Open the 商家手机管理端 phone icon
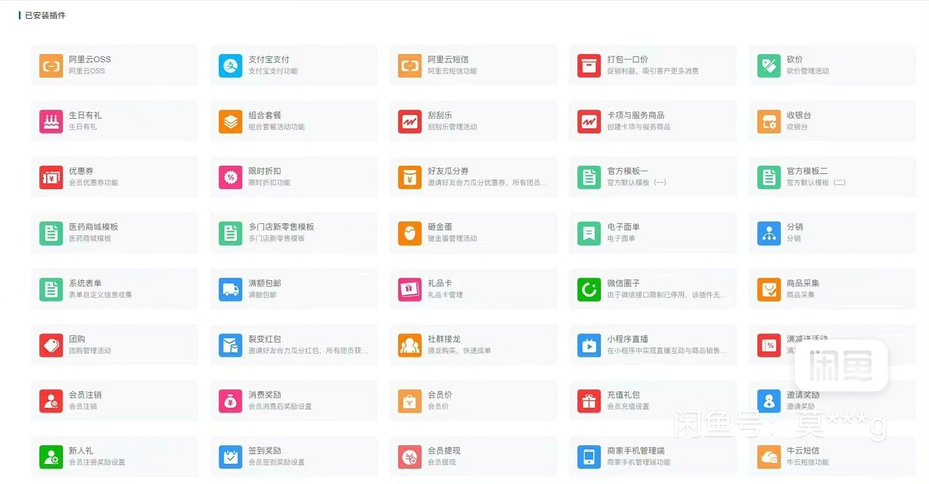The height and width of the screenshot is (484, 929). pyautogui.click(x=589, y=457)
